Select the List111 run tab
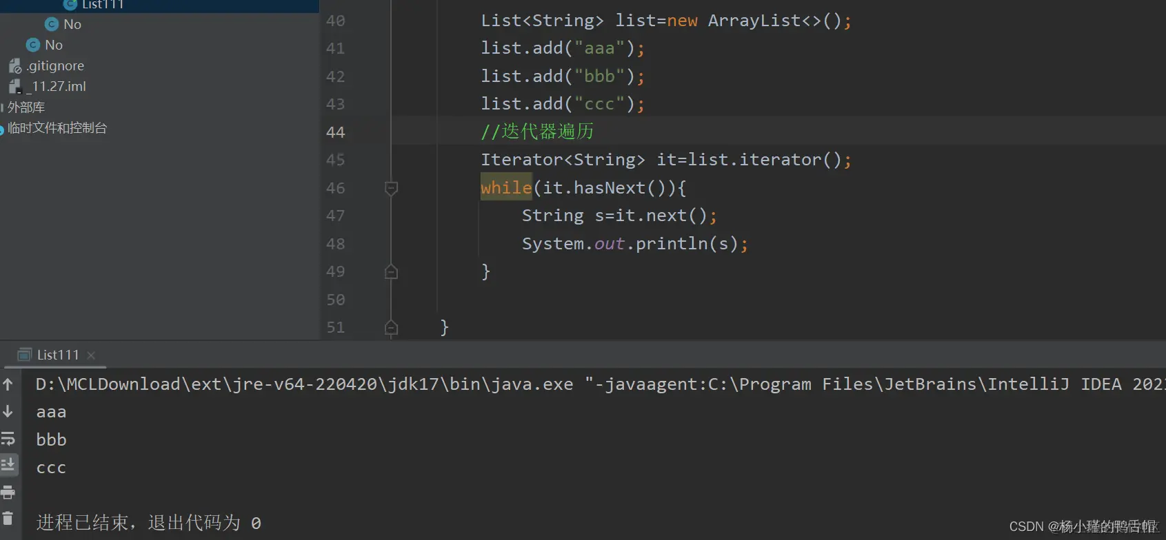The width and height of the screenshot is (1166, 540). [x=58, y=355]
